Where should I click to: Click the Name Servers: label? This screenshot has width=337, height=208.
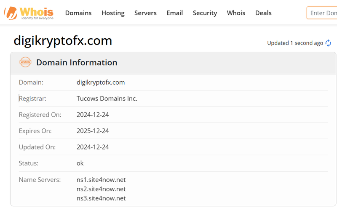[40, 180]
